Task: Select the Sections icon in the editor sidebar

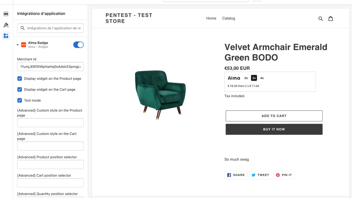Action: coord(6,14)
